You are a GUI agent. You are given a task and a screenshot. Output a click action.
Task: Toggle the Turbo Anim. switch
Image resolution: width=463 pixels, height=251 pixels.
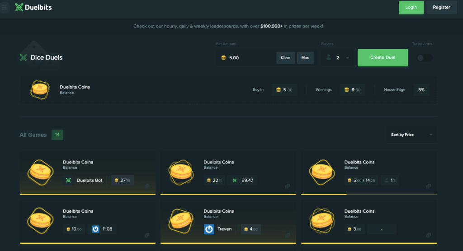pyautogui.click(x=424, y=58)
